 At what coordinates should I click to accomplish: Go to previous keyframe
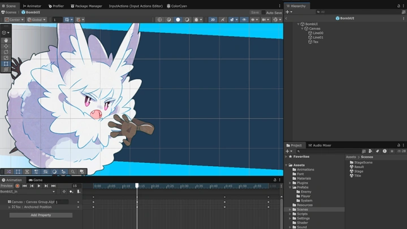32,186
